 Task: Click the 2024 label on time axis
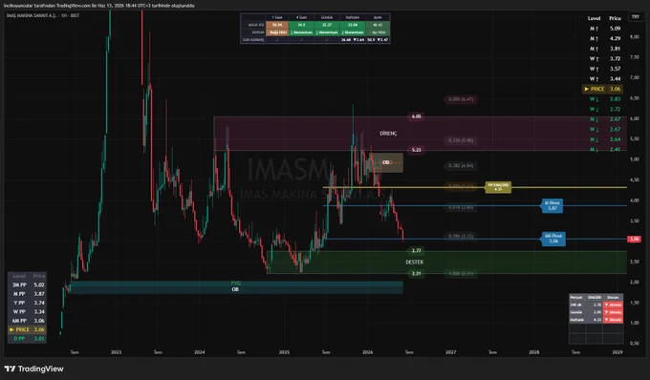(200, 352)
